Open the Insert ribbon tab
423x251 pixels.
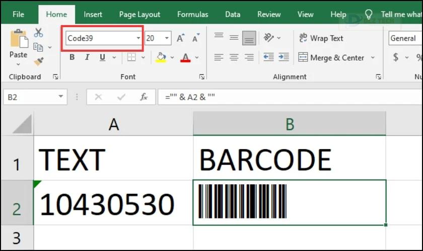pos(93,15)
